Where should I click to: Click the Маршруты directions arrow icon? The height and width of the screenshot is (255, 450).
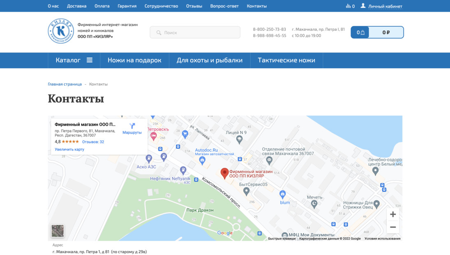(132, 126)
